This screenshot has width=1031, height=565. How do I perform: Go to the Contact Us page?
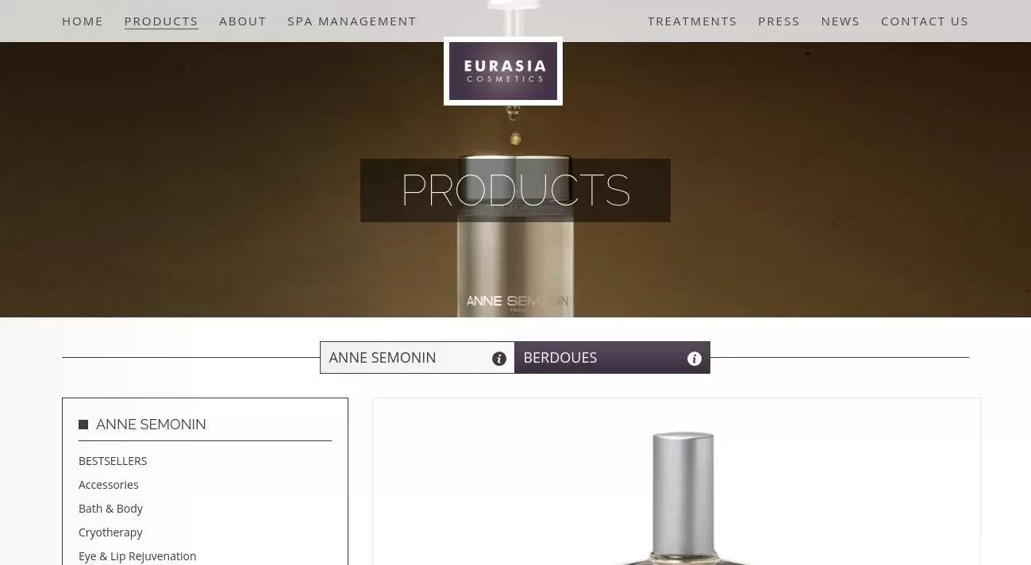tap(925, 21)
